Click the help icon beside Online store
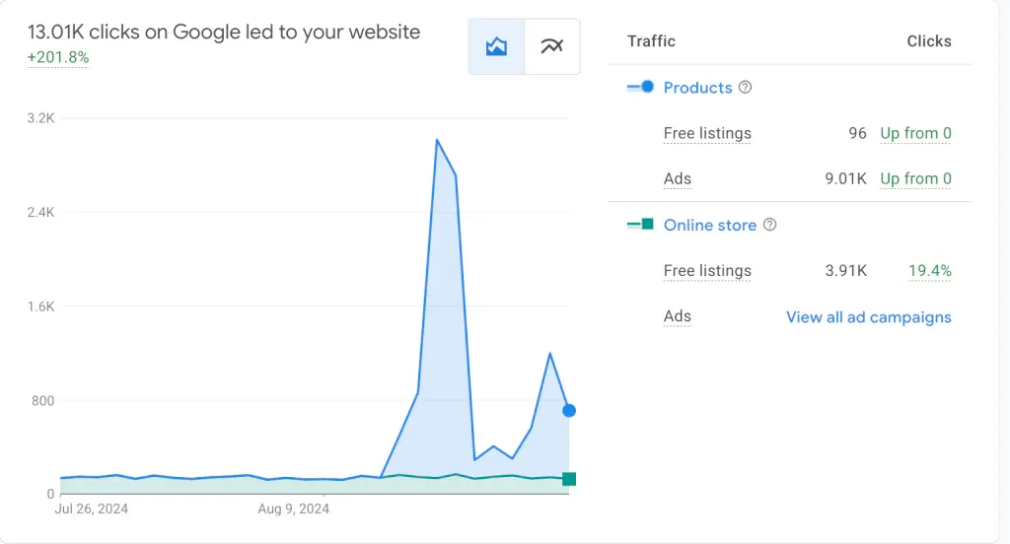 coord(770,225)
